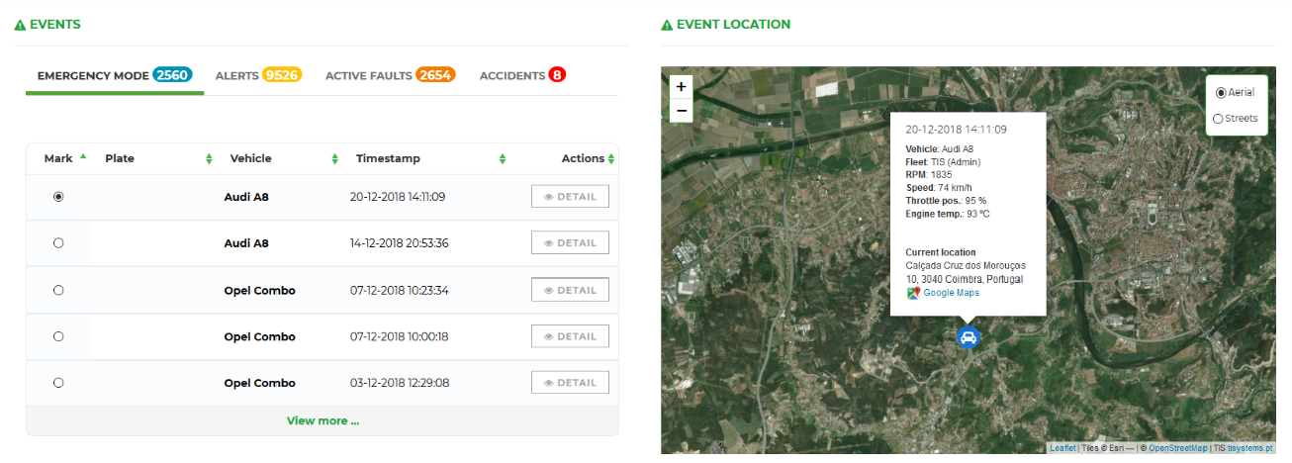The width and height of the screenshot is (1292, 463).
Task: Mark the Opel Combo 07-12-2018 10:00:18 row
Action: (x=58, y=336)
